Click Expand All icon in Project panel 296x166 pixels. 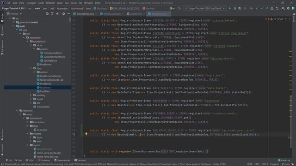52,14
